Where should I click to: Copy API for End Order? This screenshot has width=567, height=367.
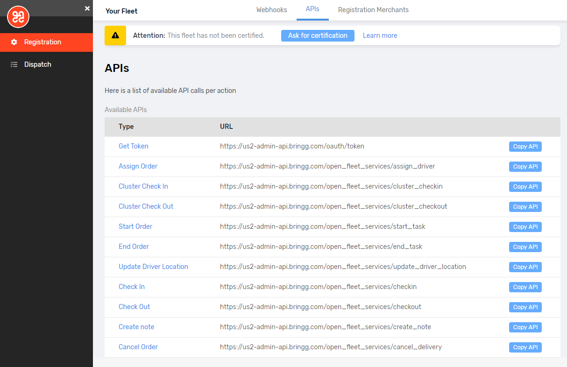coord(525,247)
